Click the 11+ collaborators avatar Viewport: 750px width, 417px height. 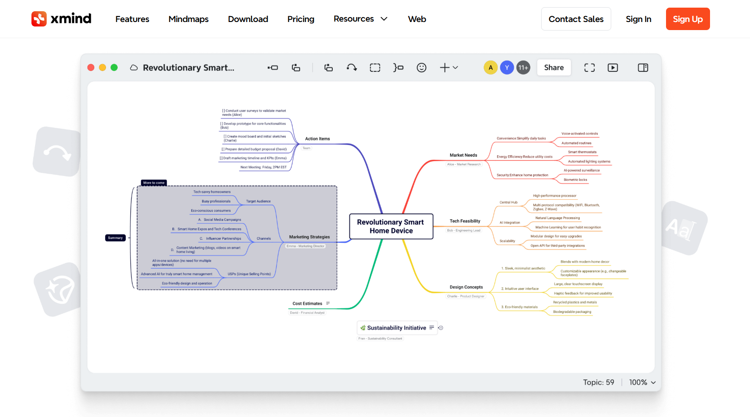[523, 68]
